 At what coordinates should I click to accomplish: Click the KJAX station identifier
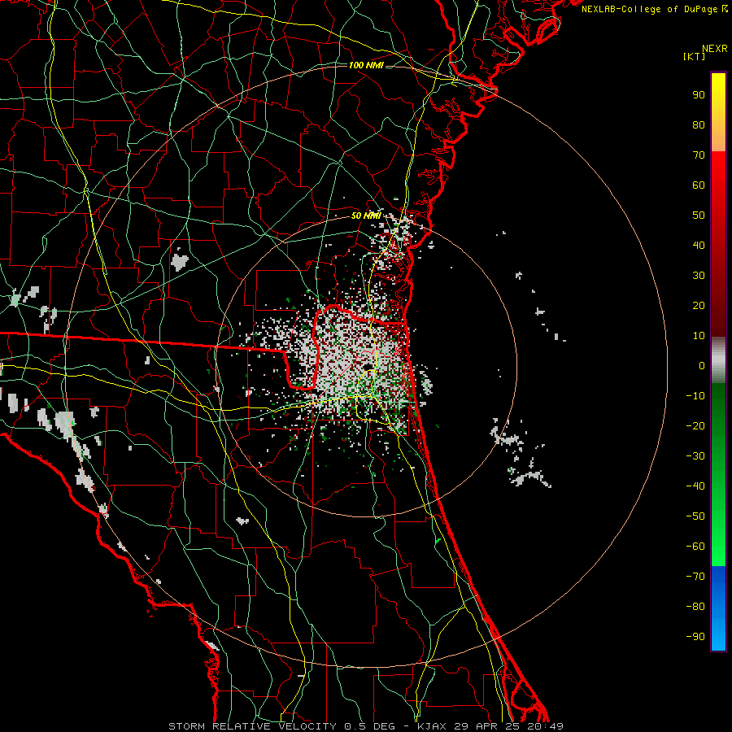coord(431,726)
